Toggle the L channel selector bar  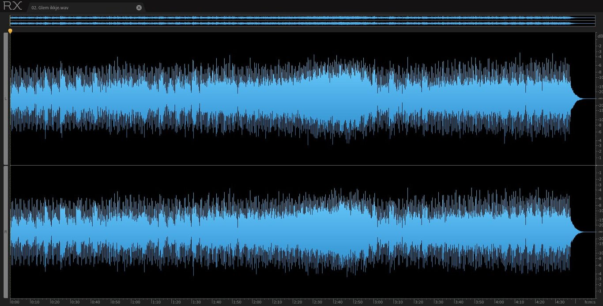tap(6, 98)
